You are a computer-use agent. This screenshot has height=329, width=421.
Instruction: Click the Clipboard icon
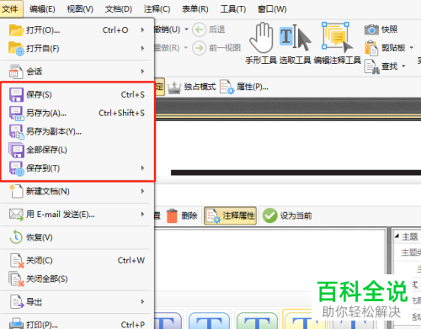tap(371, 48)
